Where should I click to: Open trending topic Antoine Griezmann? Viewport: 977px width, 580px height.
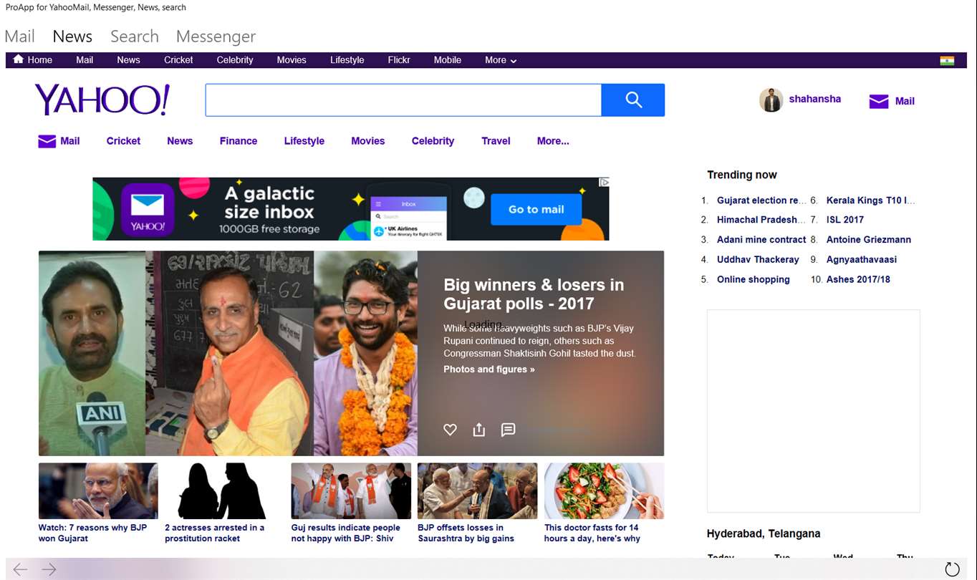(x=869, y=240)
